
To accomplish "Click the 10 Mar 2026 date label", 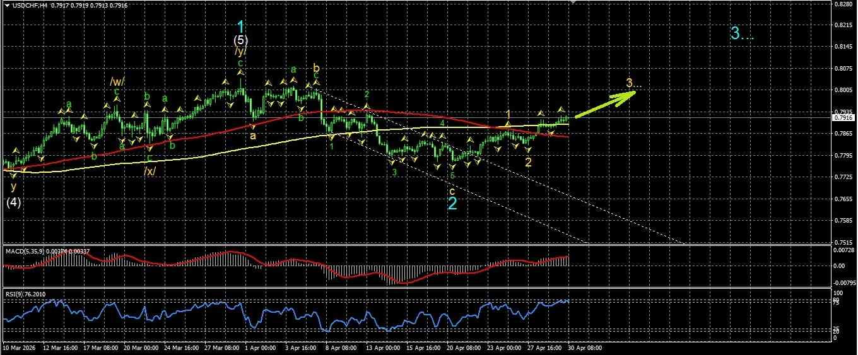I will [x=20, y=347].
